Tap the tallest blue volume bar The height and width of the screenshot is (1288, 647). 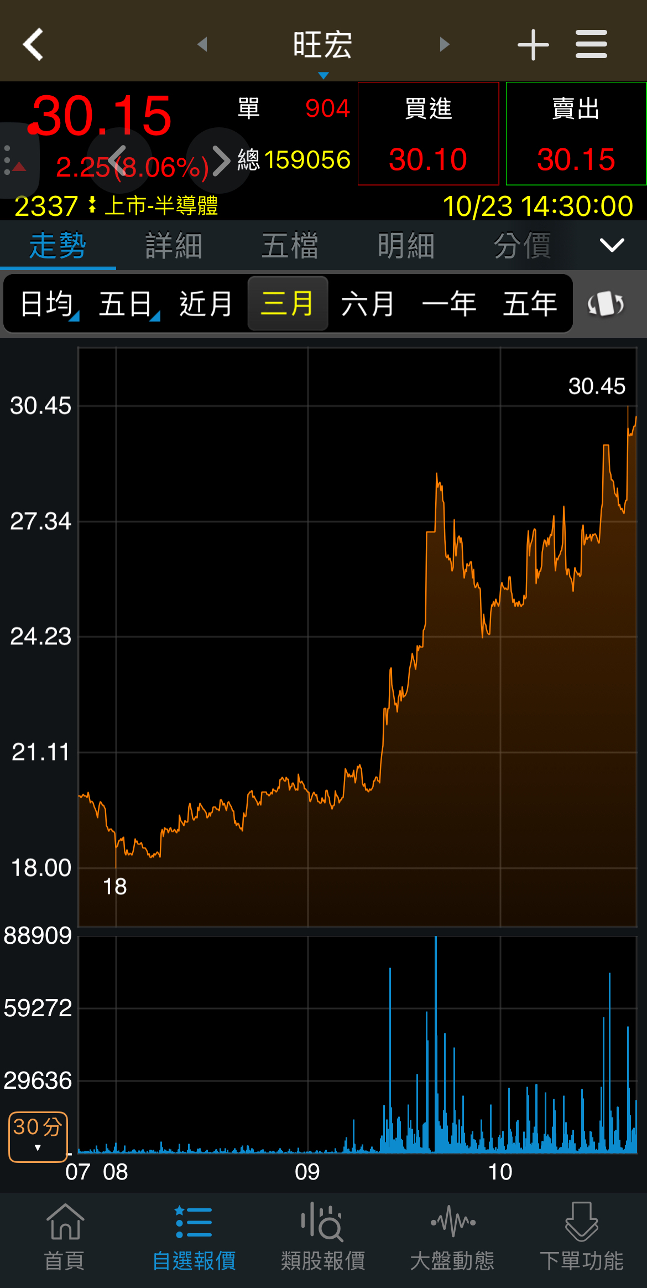click(x=436, y=1044)
